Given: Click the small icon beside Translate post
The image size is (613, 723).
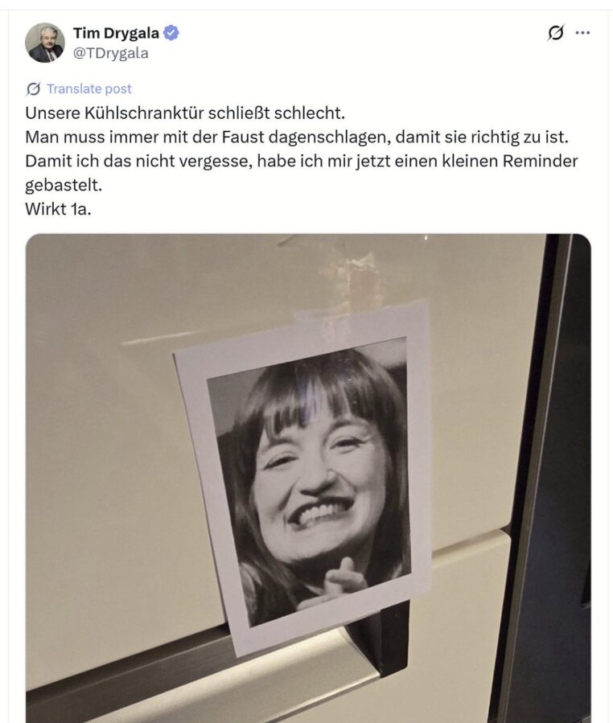Looking at the screenshot, I should coord(33,88).
